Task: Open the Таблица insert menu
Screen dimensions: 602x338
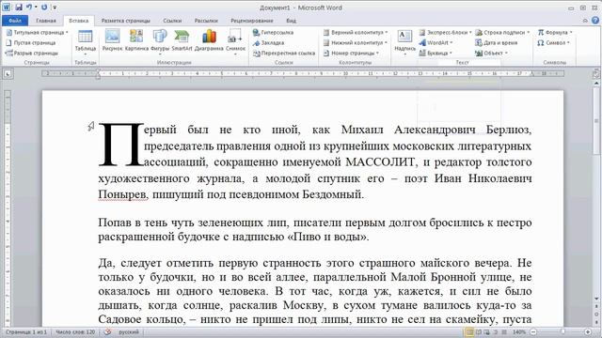Action: click(x=86, y=41)
